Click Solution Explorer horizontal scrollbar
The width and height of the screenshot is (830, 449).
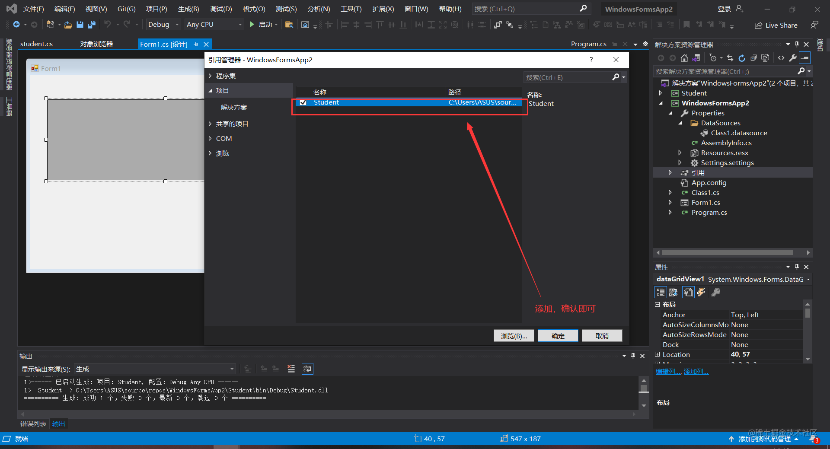[x=728, y=253]
